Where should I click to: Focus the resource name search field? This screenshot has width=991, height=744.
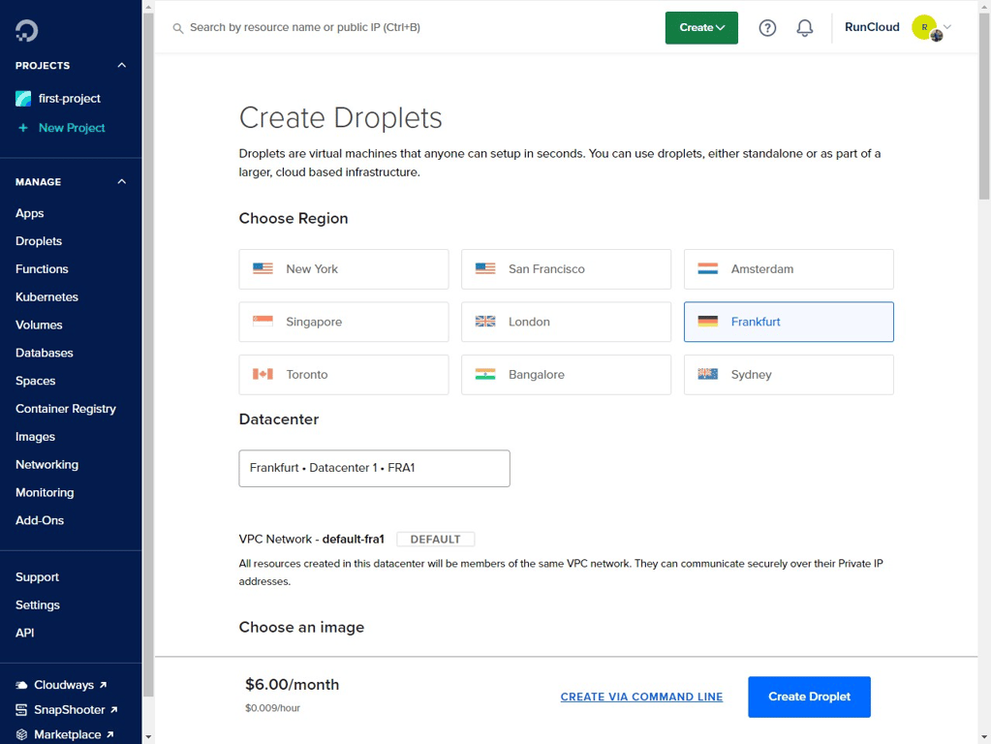pyautogui.click(x=304, y=28)
